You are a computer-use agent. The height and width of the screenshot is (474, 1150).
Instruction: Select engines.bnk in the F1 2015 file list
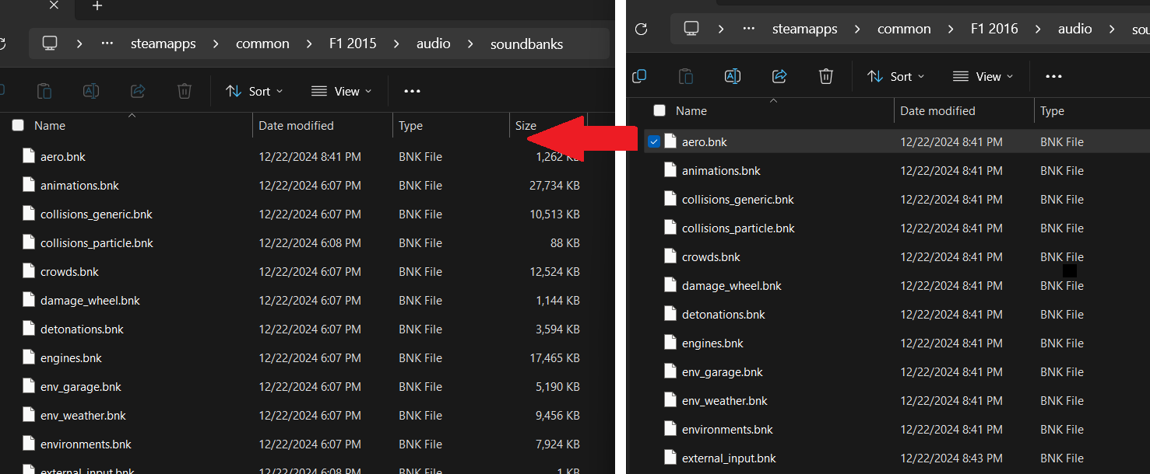[71, 357]
